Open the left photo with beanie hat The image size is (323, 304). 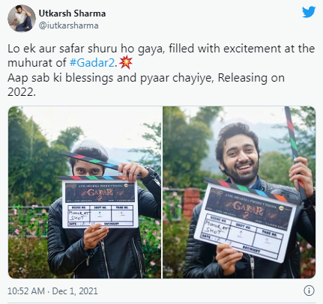click(85, 192)
